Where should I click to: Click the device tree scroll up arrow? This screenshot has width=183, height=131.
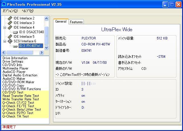point(46,19)
